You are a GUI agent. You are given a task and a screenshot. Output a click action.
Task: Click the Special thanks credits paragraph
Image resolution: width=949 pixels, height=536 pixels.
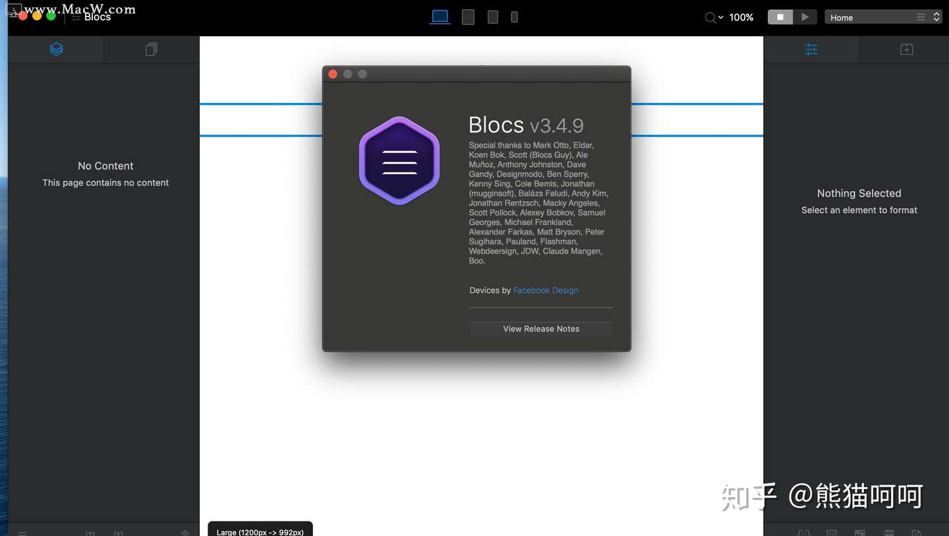tap(538, 203)
